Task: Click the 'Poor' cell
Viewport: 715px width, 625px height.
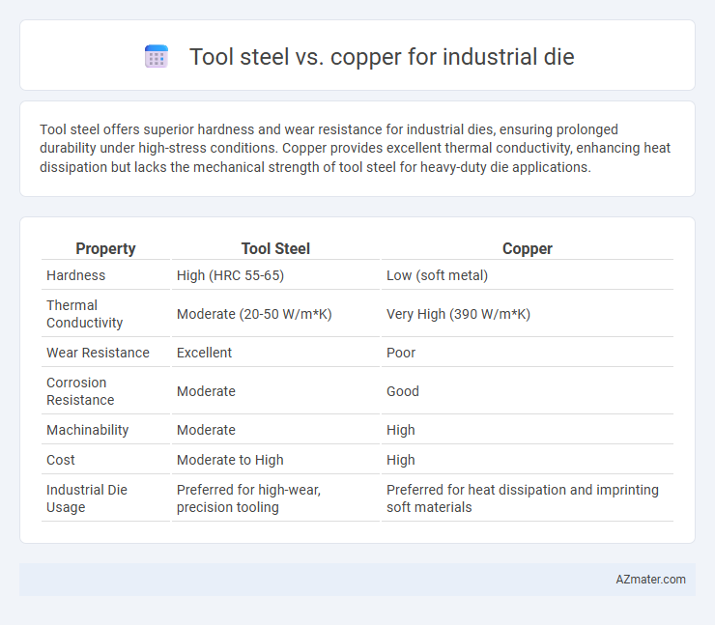Action: coord(401,353)
